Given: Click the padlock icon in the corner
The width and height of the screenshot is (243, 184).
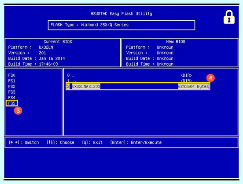Looking at the screenshot, I should pyautogui.click(x=229, y=17).
